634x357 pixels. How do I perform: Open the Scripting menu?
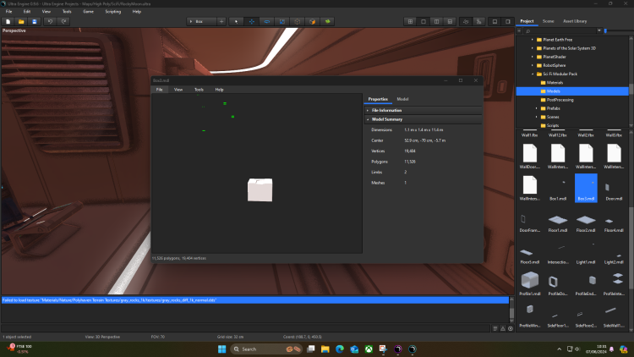[x=112, y=11]
